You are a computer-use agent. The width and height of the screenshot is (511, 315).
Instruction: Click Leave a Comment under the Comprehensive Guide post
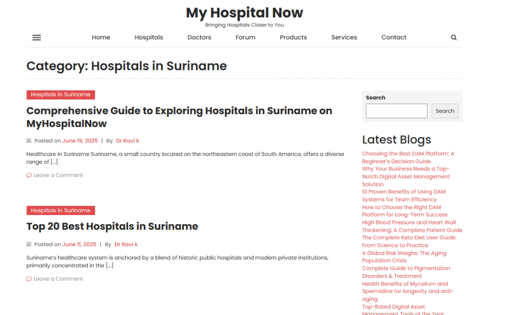tap(58, 175)
